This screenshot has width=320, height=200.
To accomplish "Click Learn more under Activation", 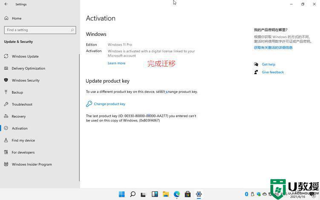I will pyautogui.click(x=116, y=64).
